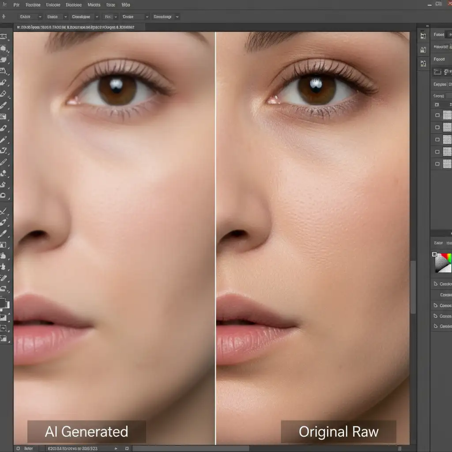Click the up-down arrows icon in options bar
The width and height of the screenshot is (452, 452).
click(x=4, y=17)
